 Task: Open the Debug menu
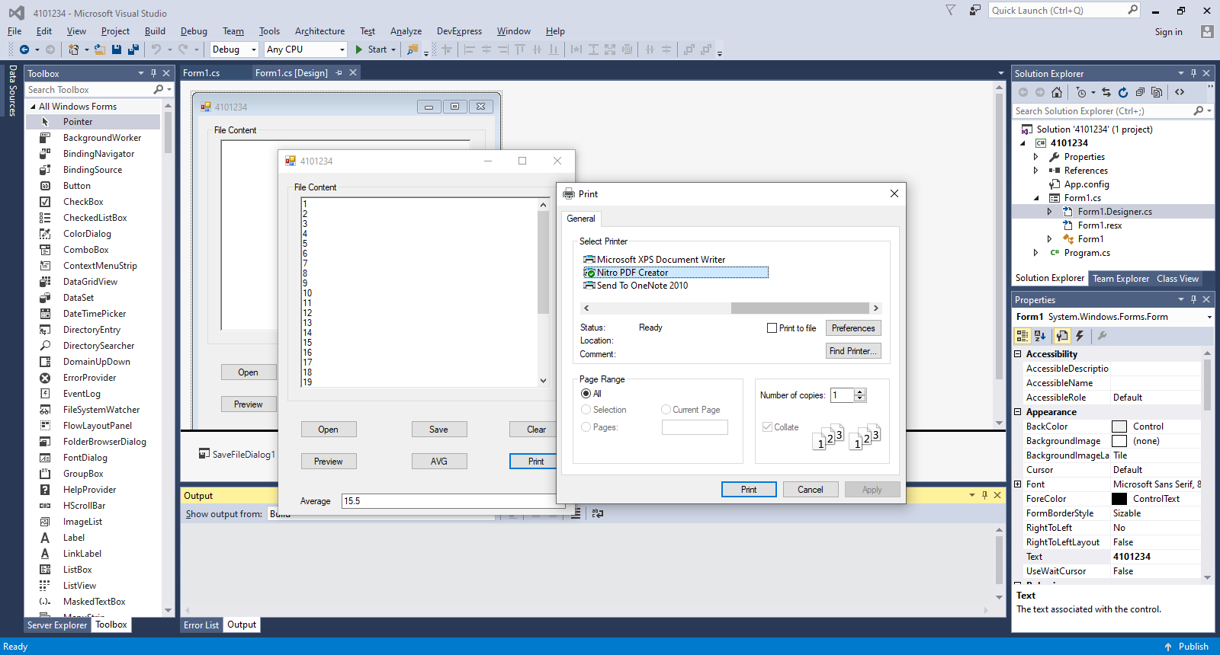(x=194, y=31)
